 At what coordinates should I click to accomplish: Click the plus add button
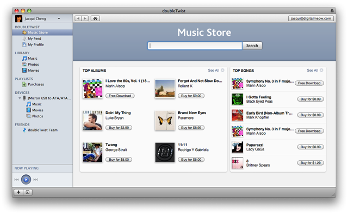click(18, 192)
